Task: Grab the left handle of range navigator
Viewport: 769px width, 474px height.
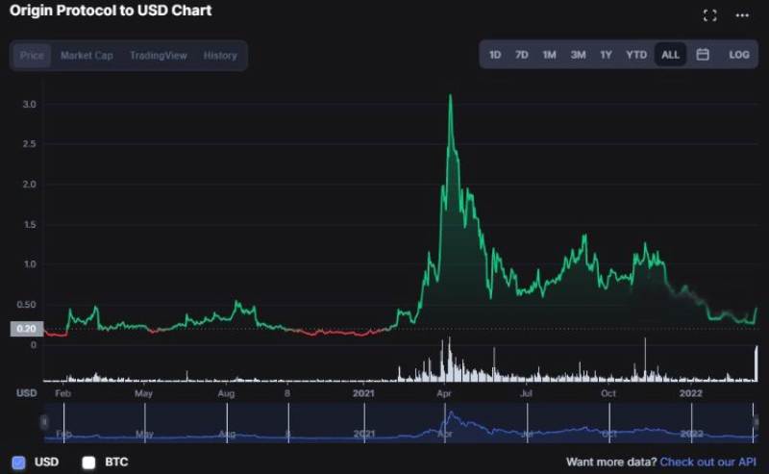Action: coord(44,421)
